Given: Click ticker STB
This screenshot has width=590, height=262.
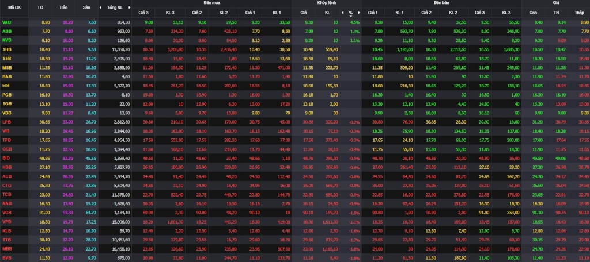Looking at the screenshot, I should (x=7, y=240).
